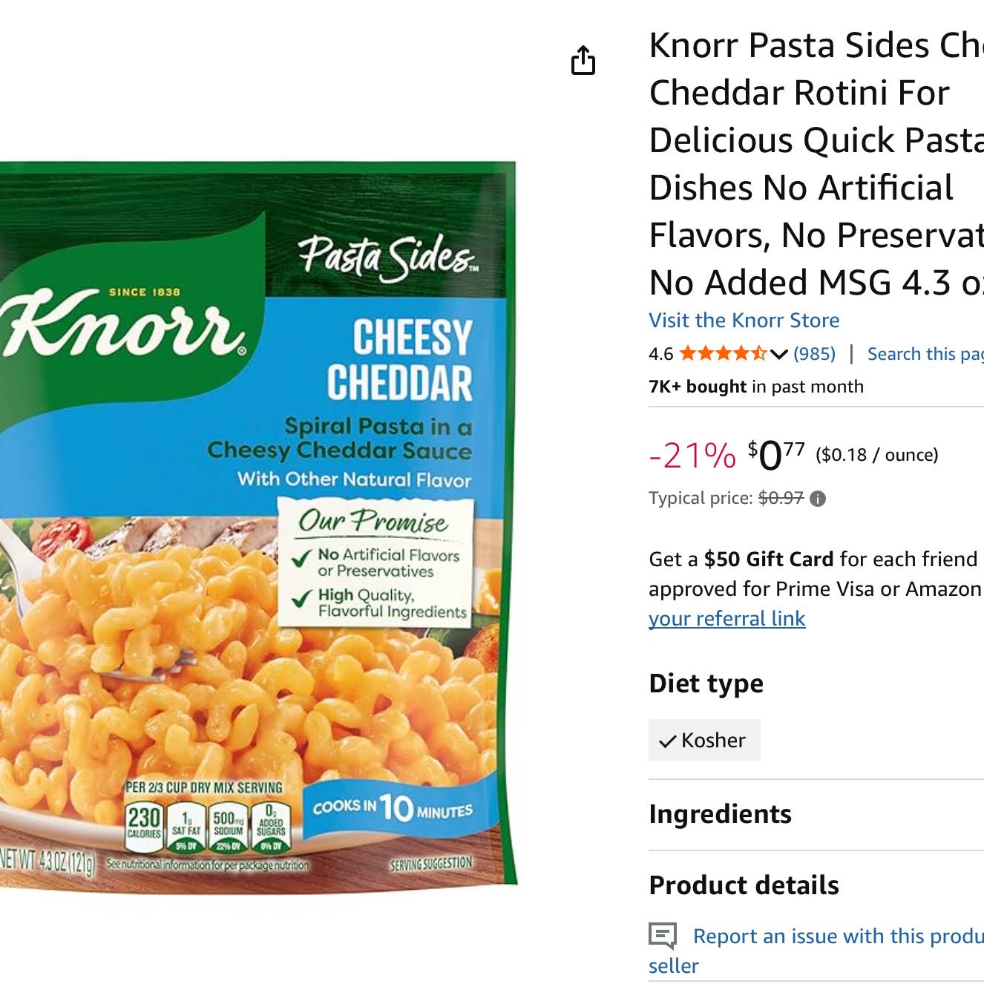This screenshot has width=984, height=984.
Task: Expand the ratings chevron next to stars
Action: (x=778, y=355)
